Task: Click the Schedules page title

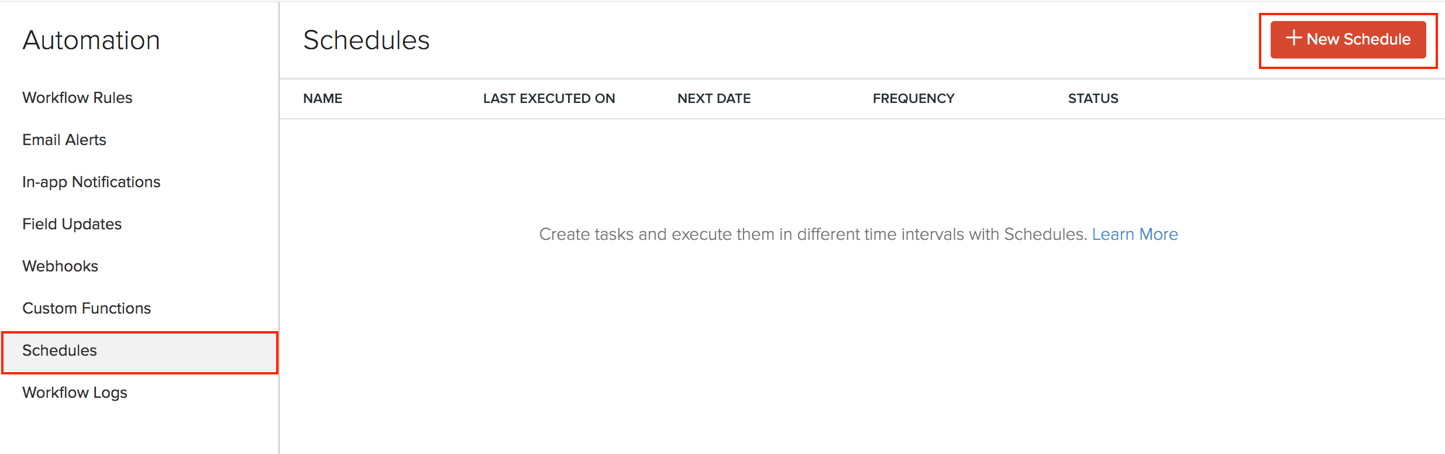Action: point(366,40)
